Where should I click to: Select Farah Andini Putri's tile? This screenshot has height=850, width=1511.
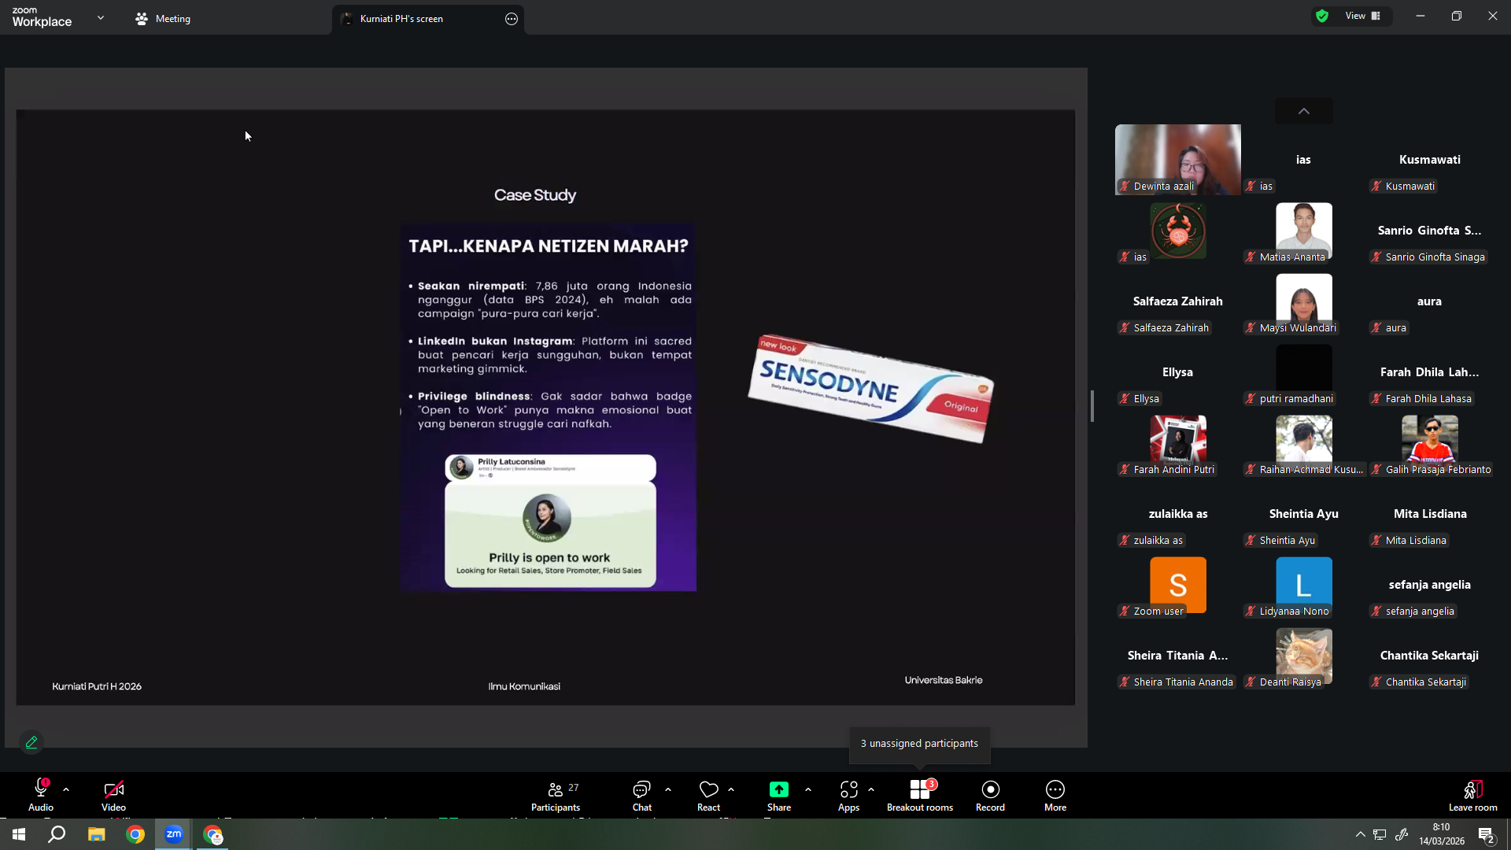point(1178,443)
